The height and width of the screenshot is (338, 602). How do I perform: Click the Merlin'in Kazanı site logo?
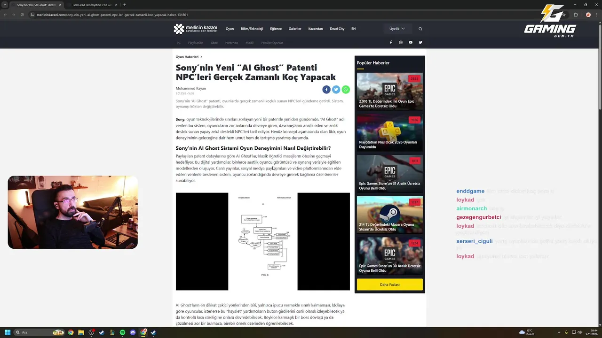195,29
